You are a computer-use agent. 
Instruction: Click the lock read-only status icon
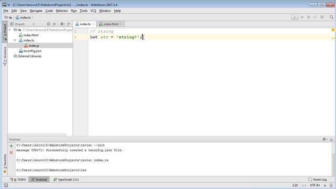325,185
